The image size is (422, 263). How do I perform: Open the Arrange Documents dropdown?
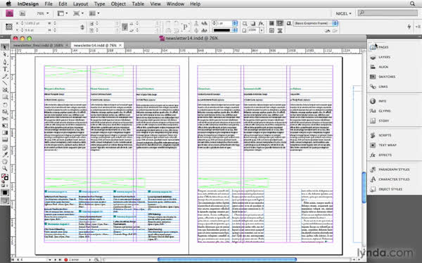[x=94, y=13]
